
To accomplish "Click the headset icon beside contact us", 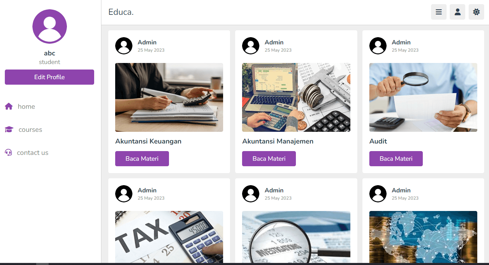I will (x=8, y=152).
